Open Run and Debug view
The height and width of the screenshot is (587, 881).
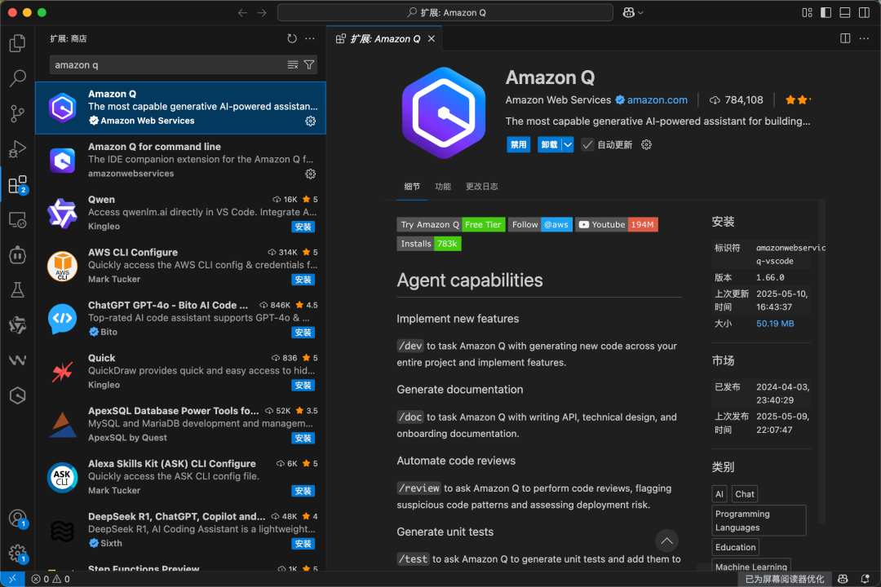[17, 149]
